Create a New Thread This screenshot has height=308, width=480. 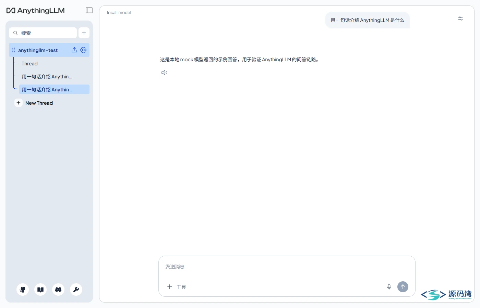click(34, 103)
